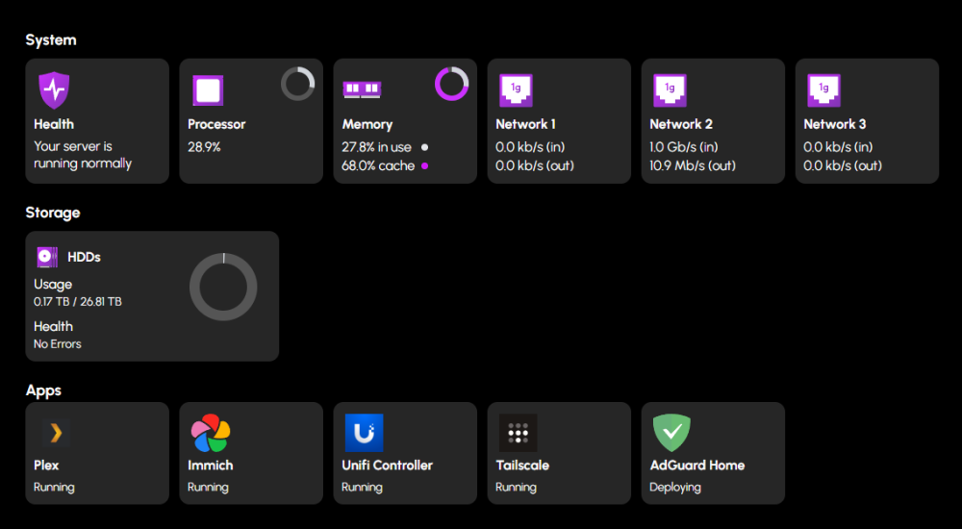Open the AdGuard Home shield icon
Viewport: 962px width, 529px height.
tap(671, 433)
